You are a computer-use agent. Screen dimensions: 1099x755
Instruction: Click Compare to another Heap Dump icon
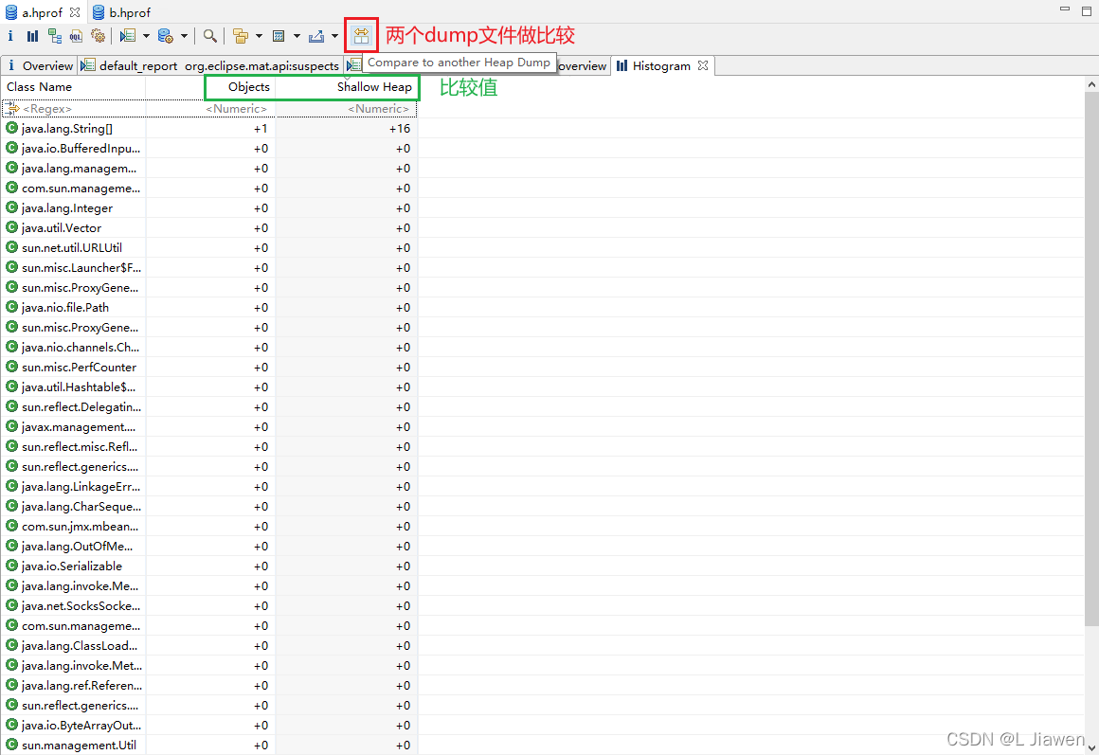[361, 36]
